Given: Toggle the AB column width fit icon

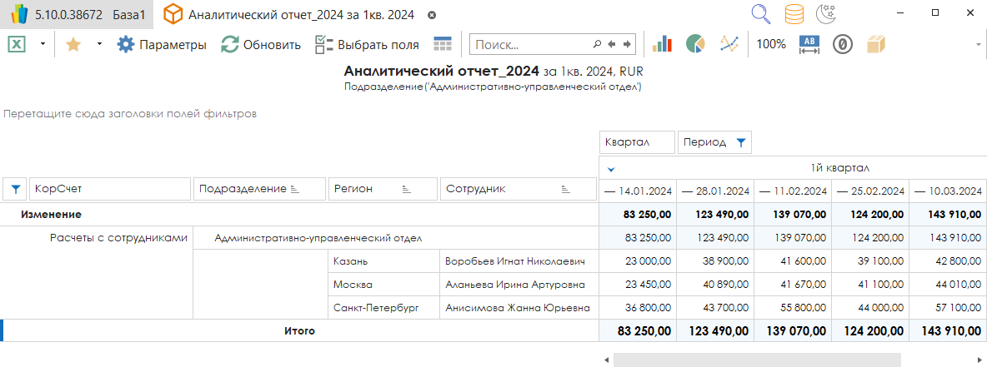Looking at the screenshot, I should [x=809, y=44].
